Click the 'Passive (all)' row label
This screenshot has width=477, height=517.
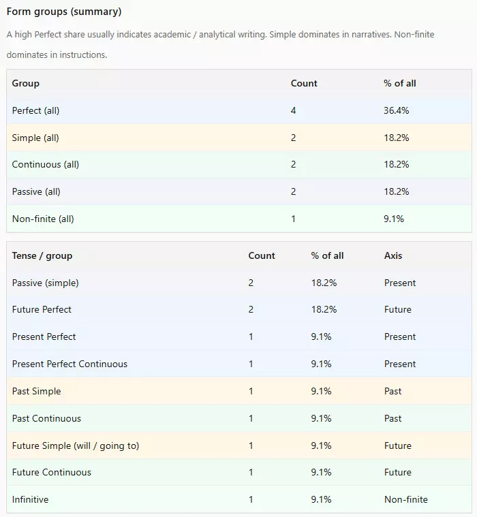36,192
